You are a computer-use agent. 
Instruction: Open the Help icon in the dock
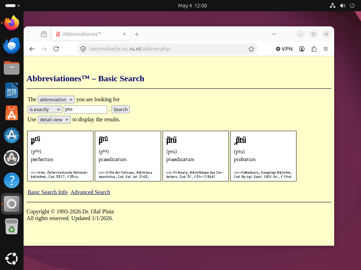point(12,180)
